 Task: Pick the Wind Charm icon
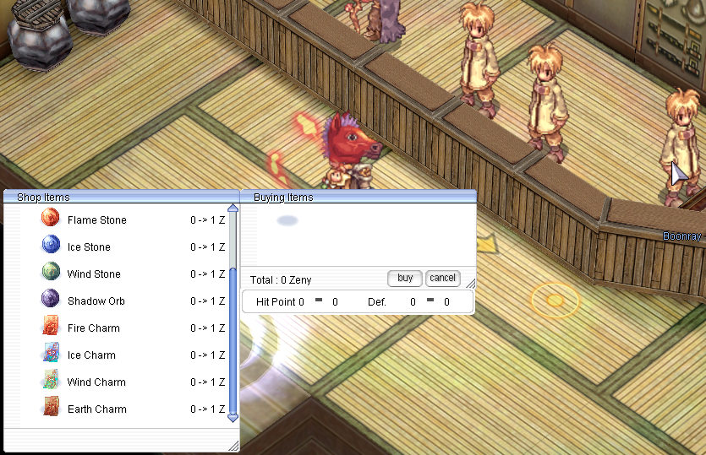[x=51, y=382]
